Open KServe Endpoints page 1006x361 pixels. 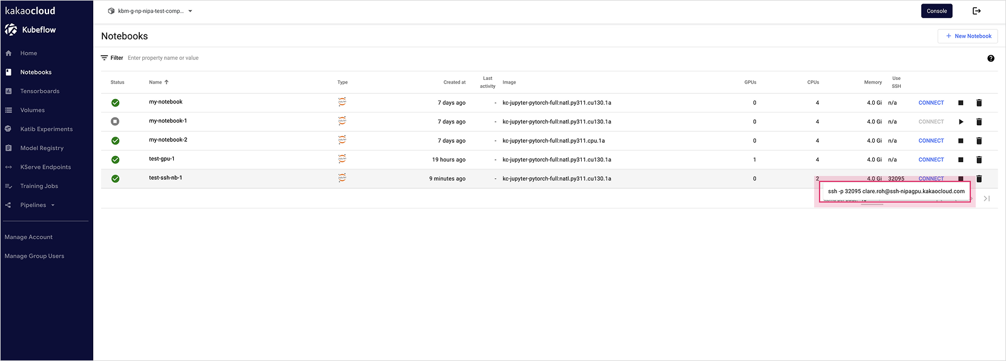[45, 167]
